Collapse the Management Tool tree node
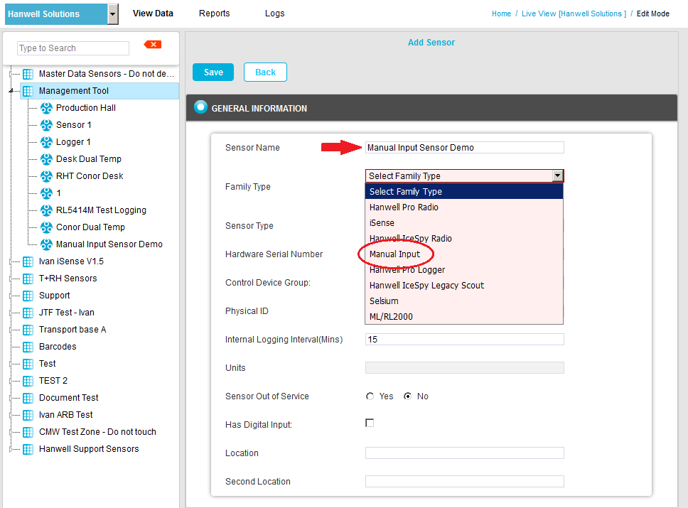Screen dimensions: 688x508 (x=11, y=91)
